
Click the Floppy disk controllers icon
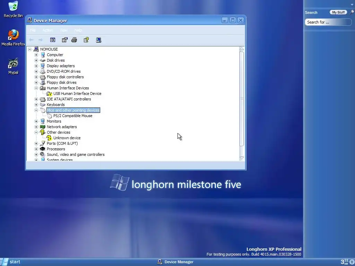click(x=43, y=77)
